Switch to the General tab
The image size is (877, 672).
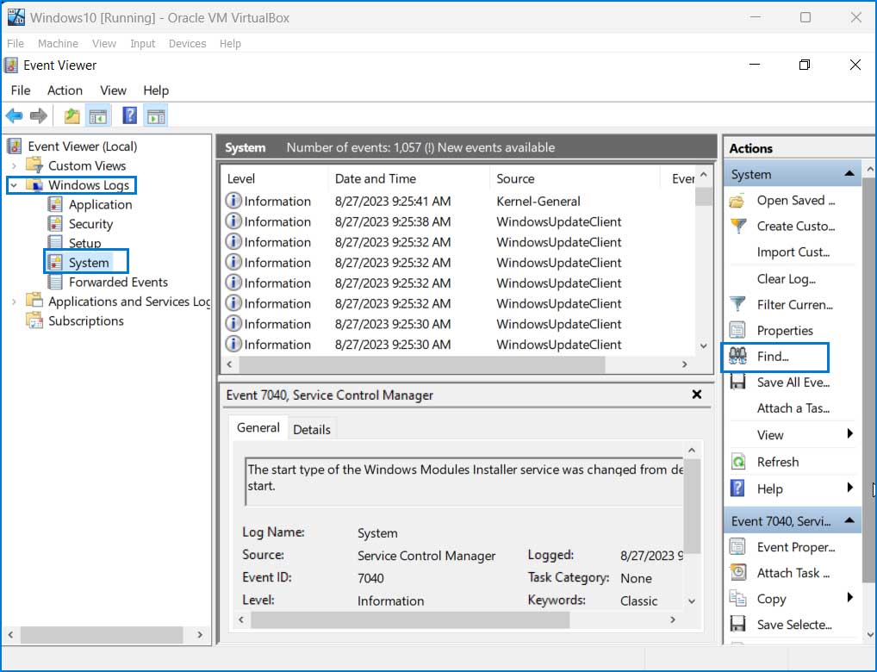pos(258,428)
